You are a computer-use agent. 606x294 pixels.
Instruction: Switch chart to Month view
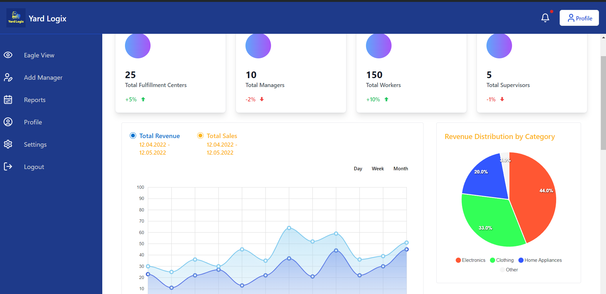click(x=401, y=168)
